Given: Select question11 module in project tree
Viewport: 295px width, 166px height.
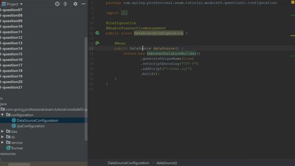Looking at the screenshot, I should coord(11,32).
